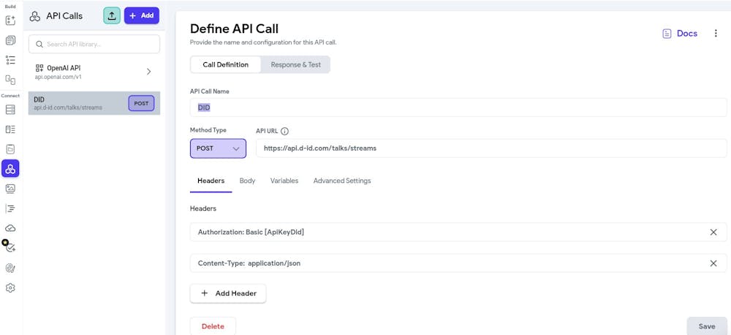Open the widget palette icon in sidebar

point(10,20)
